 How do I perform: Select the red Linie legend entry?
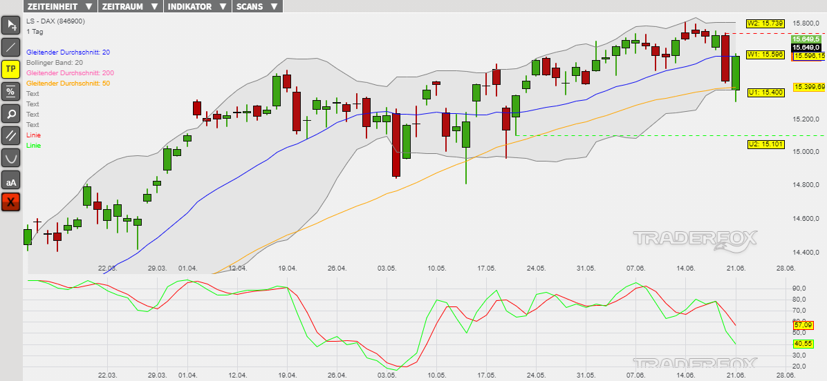coord(33,135)
